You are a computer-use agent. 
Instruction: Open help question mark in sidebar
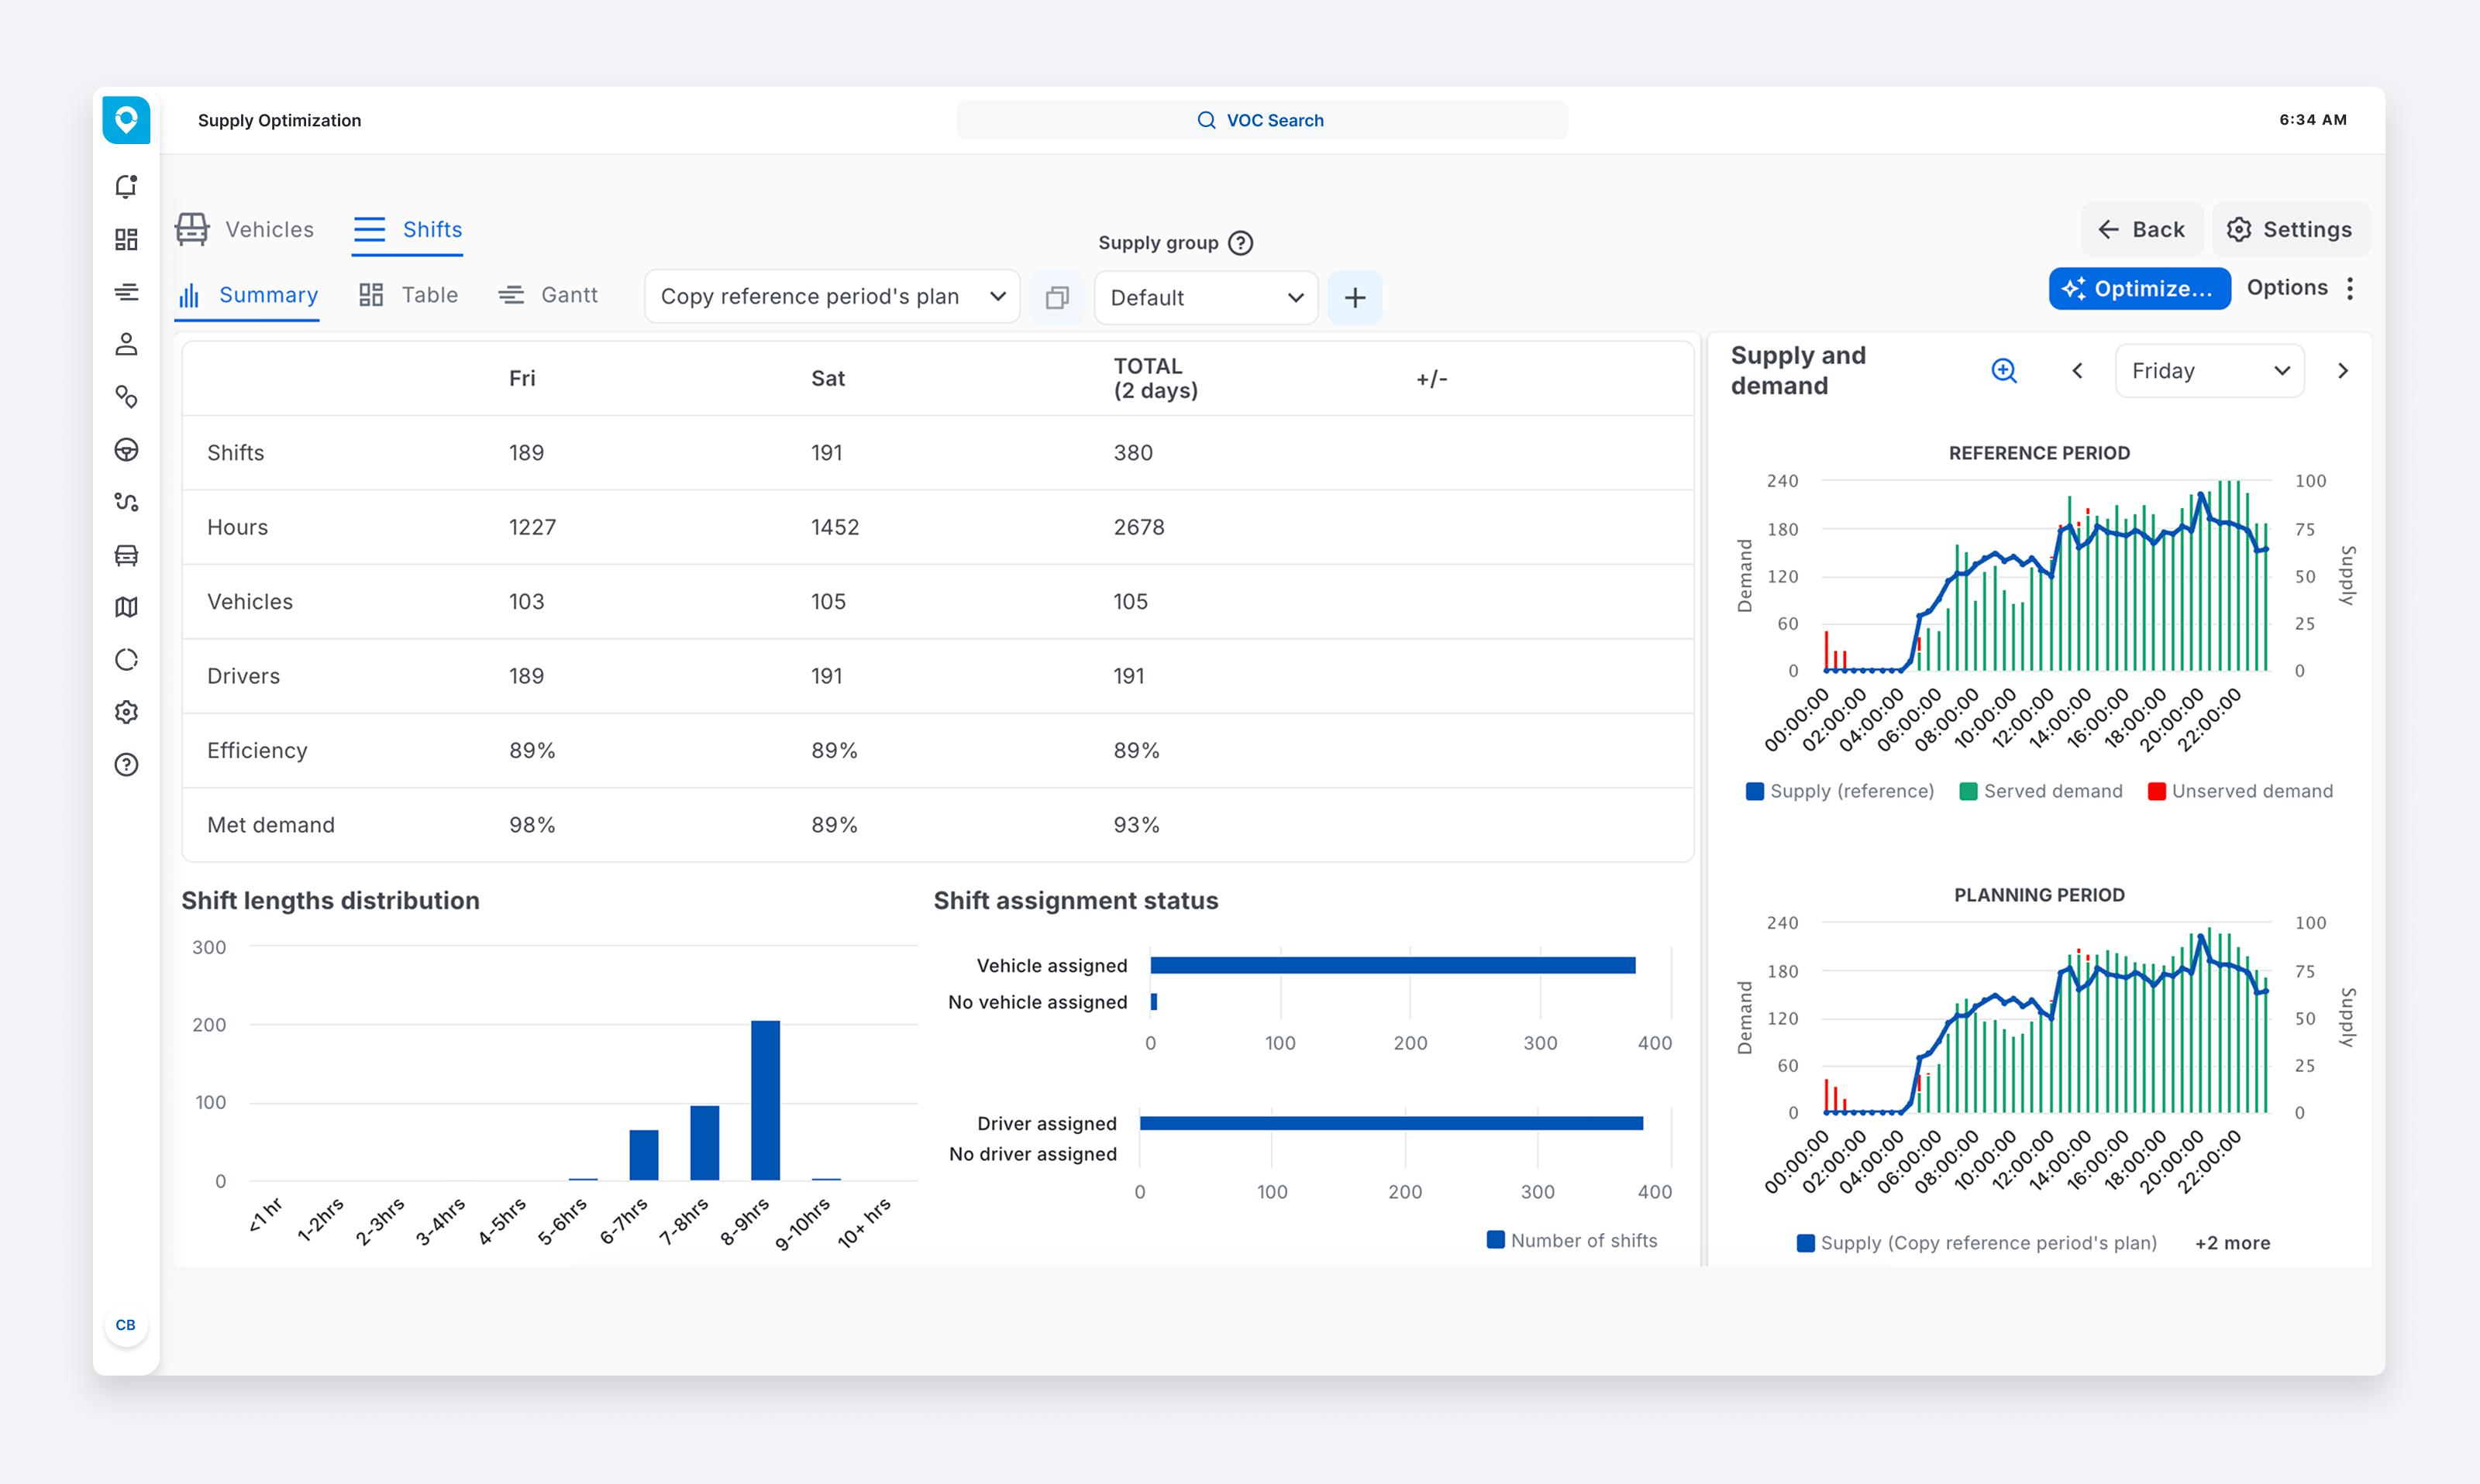click(x=126, y=765)
